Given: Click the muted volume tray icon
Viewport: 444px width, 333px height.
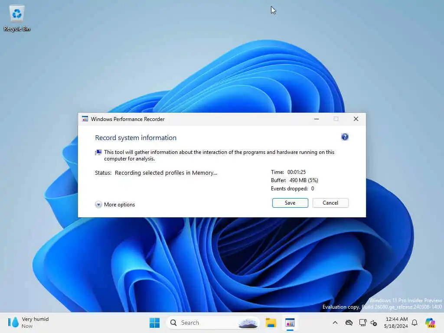Looking at the screenshot, I should [x=374, y=323].
